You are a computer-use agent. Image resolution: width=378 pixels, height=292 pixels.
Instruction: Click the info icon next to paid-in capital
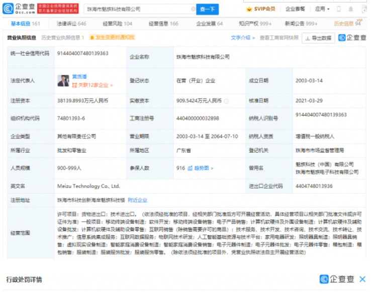226,101
